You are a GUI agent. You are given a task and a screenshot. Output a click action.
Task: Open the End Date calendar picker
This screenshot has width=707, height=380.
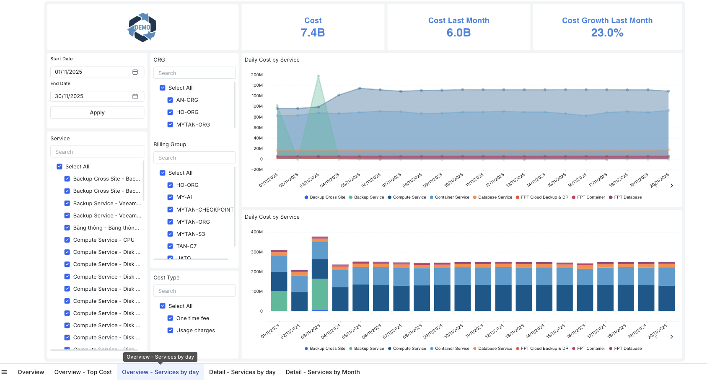point(135,96)
